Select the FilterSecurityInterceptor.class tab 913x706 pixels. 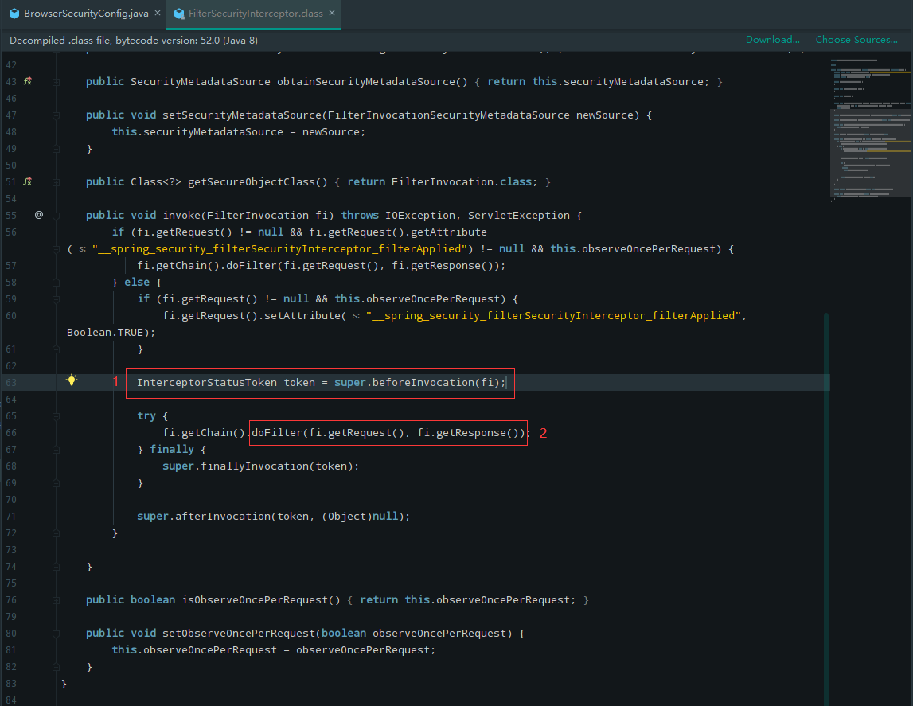point(247,13)
